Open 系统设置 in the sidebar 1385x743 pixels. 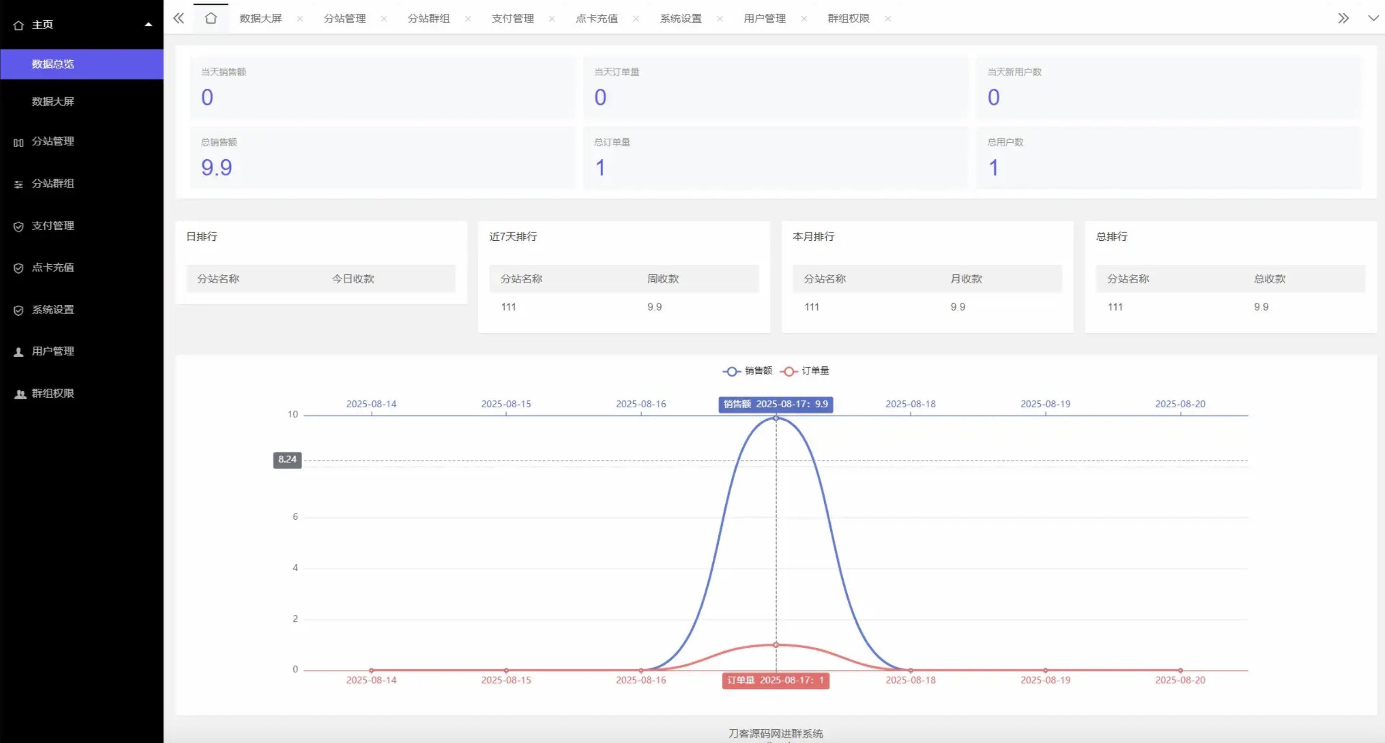[53, 310]
